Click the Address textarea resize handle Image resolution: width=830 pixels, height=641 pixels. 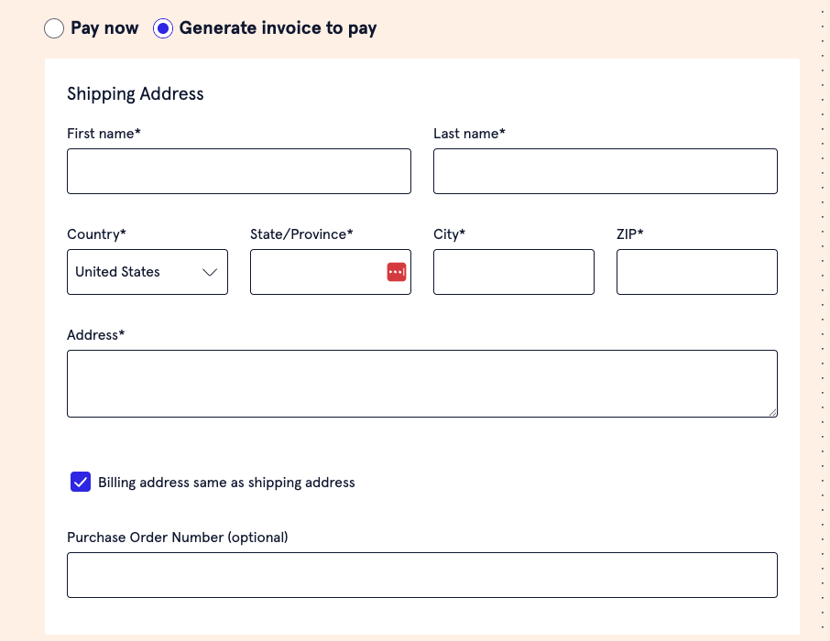point(772,412)
